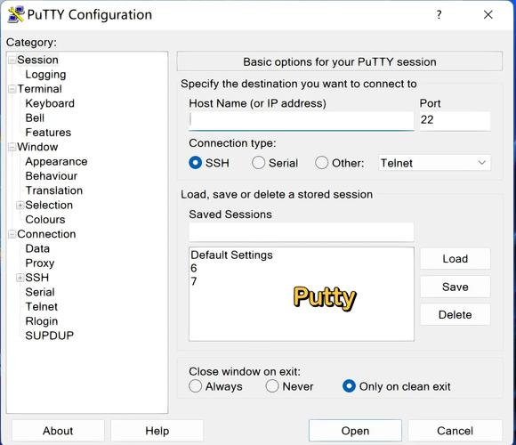Viewport: 516px width, 445px height.
Task: Open Serial settings in tree
Action: (x=40, y=292)
